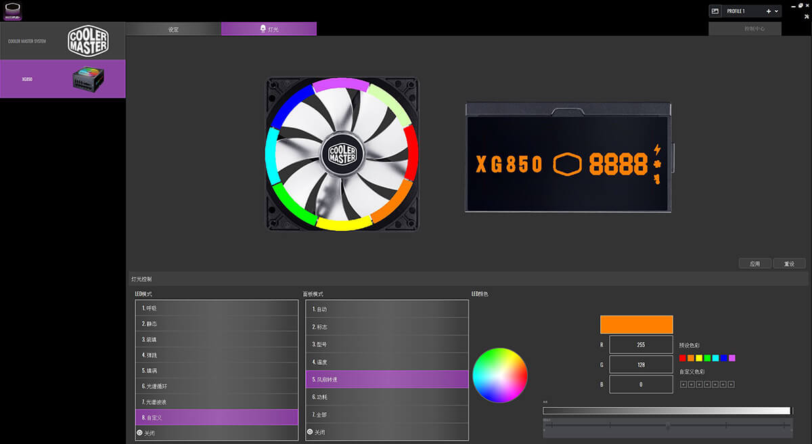Click the orange current color preview
Screen dimensions: 812x444
point(637,324)
